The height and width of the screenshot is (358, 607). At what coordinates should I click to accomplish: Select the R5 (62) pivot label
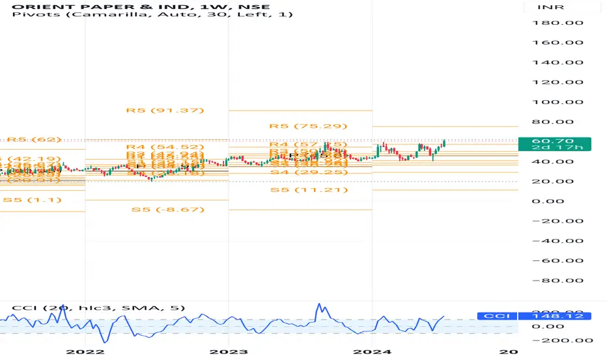pyautogui.click(x=34, y=139)
